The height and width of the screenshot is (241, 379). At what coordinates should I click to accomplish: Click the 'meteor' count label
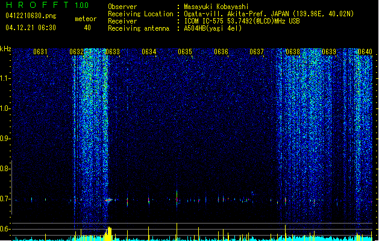click(86, 19)
